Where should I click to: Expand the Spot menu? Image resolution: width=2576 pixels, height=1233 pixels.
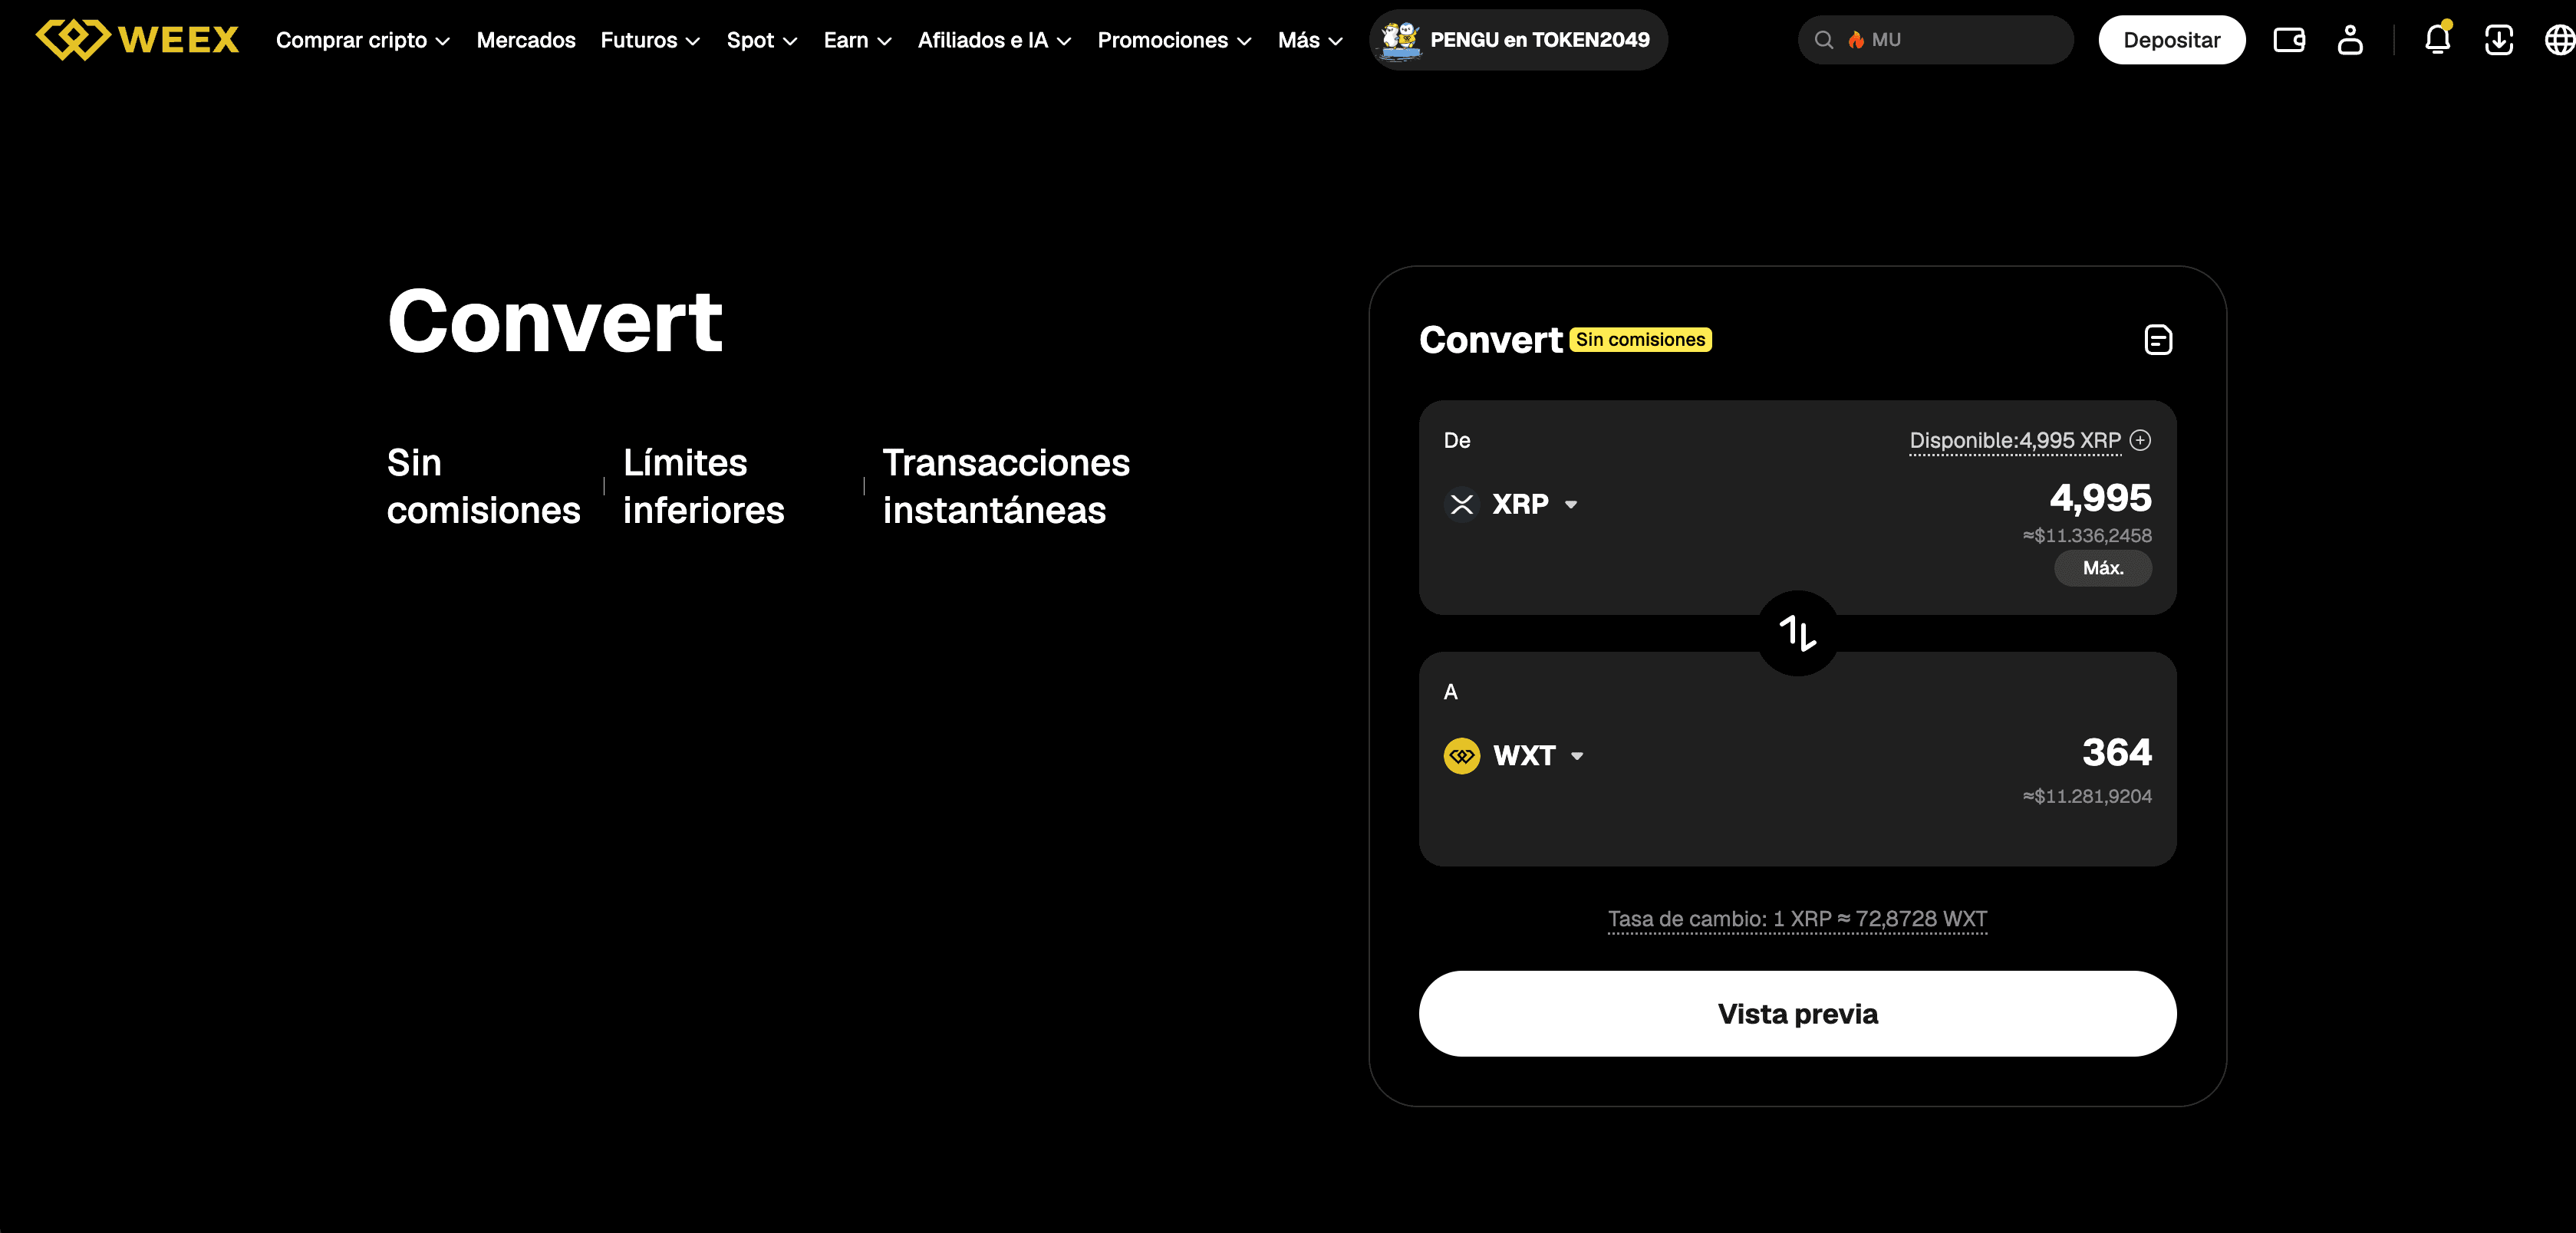761,40
